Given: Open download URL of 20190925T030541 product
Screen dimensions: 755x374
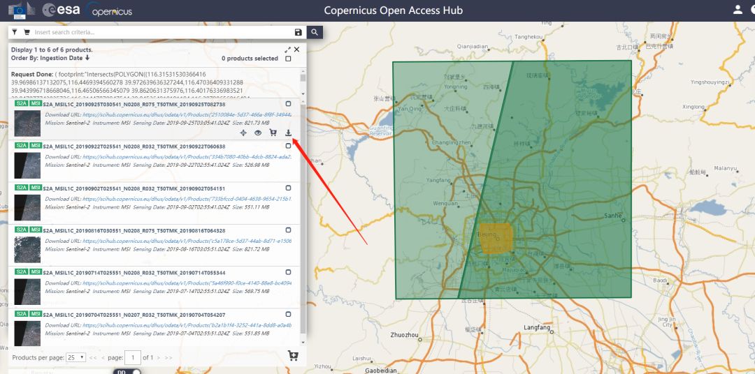Looking at the screenshot, I should [x=187, y=115].
